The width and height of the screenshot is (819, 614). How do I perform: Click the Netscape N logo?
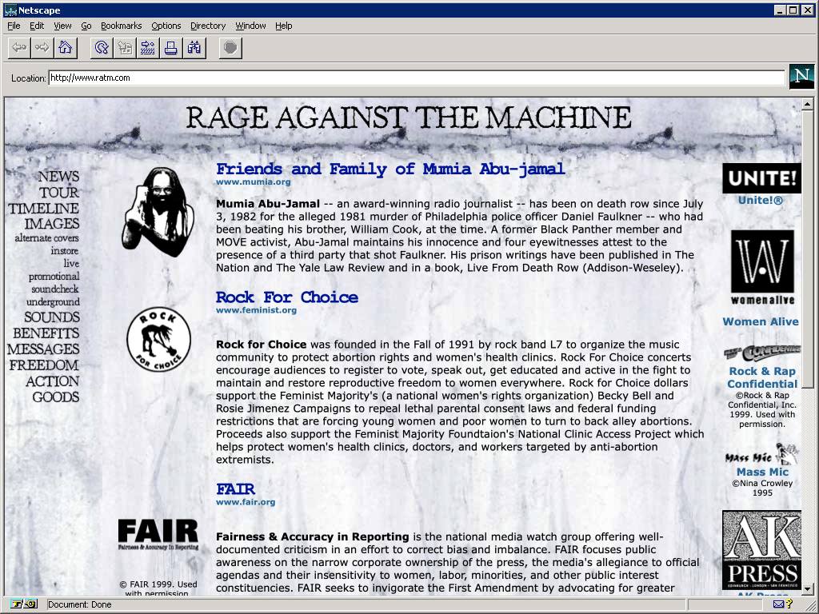801,77
